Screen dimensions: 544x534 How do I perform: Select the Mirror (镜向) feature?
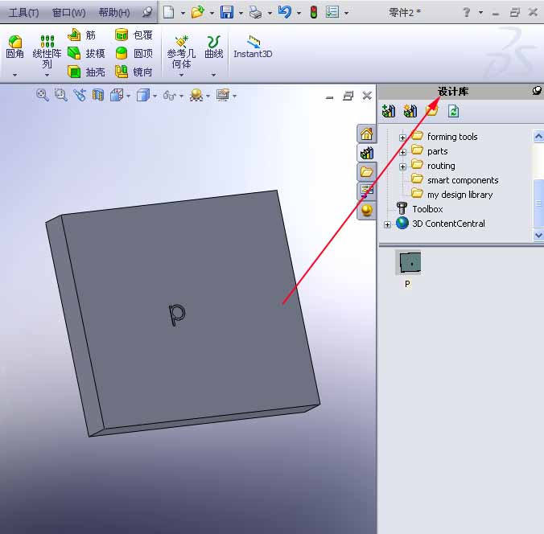click(x=134, y=72)
